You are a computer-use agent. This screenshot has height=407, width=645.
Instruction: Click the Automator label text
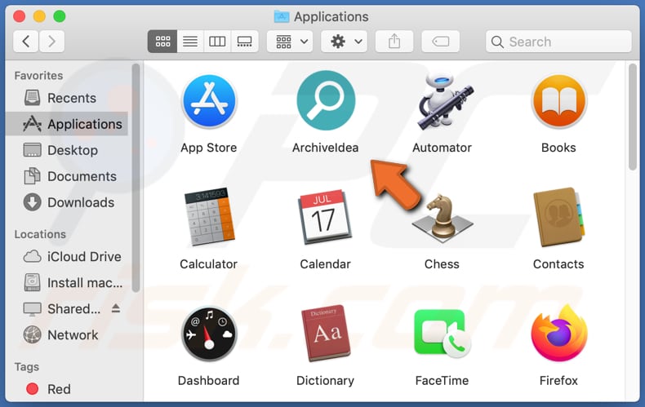pyautogui.click(x=443, y=148)
